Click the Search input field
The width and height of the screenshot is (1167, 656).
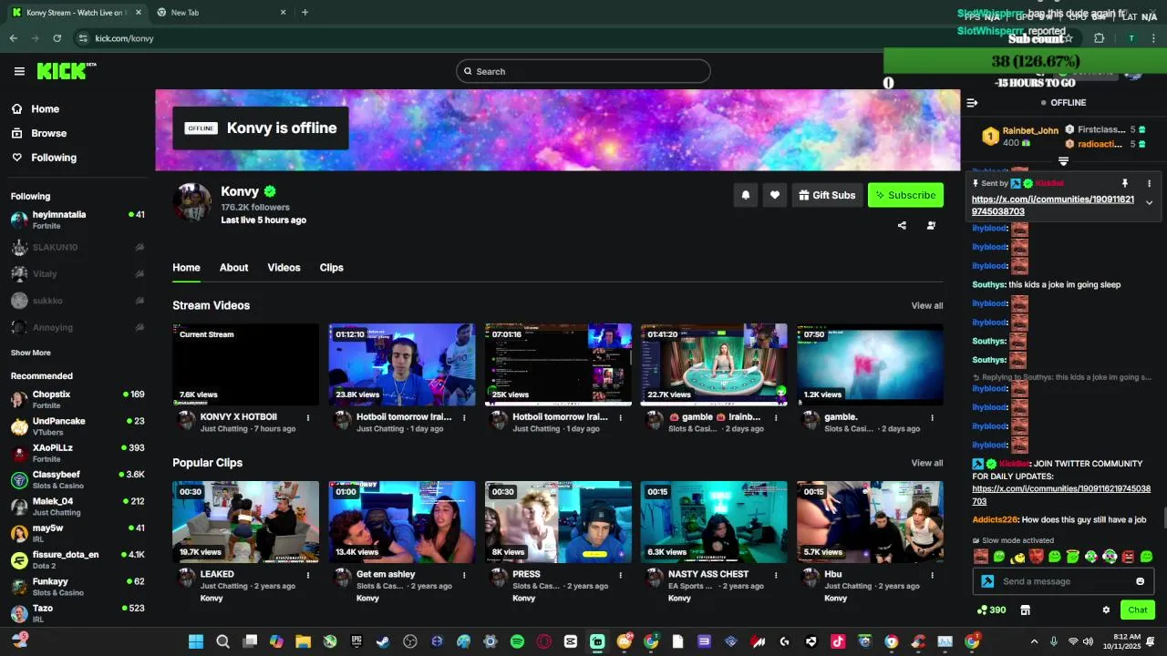point(583,71)
